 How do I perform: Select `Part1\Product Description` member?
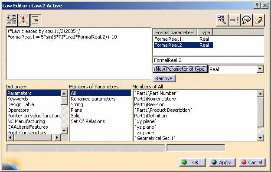pos(163,110)
